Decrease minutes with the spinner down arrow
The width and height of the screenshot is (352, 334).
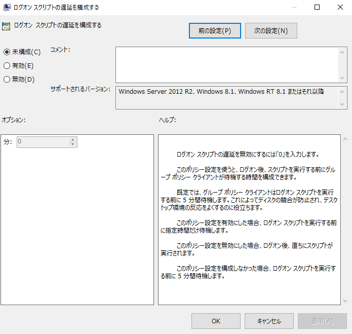tap(73, 144)
